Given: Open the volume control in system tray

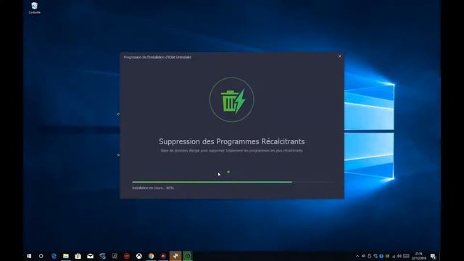Looking at the screenshot, I should pos(399,256).
